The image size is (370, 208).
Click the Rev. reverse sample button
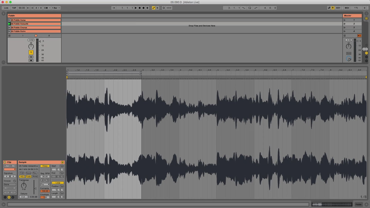coord(35,173)
